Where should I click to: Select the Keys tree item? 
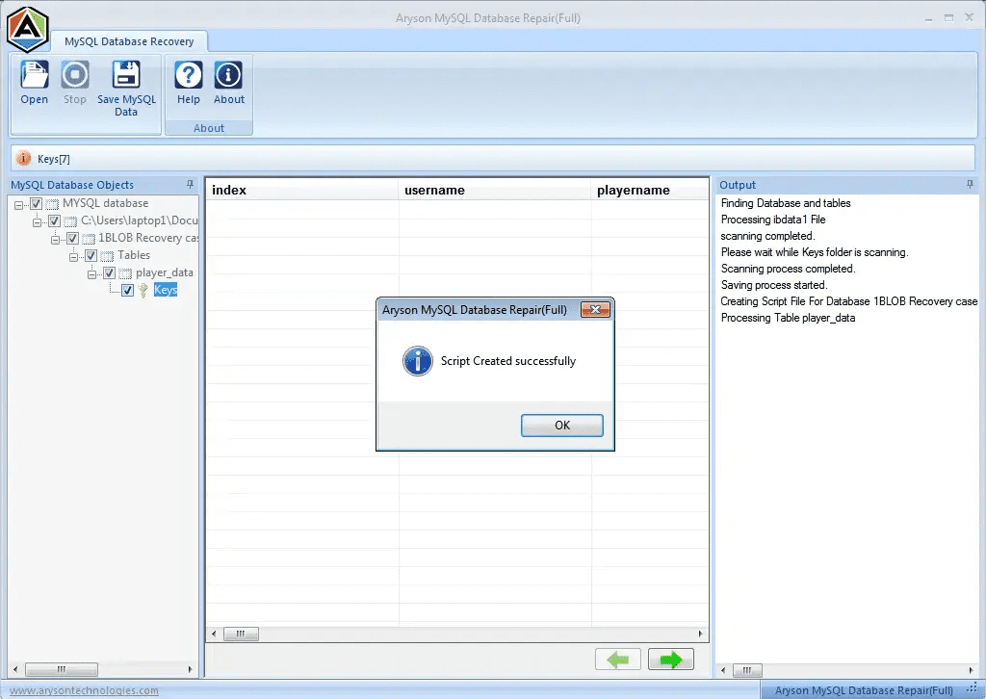(x=166, y=290)
